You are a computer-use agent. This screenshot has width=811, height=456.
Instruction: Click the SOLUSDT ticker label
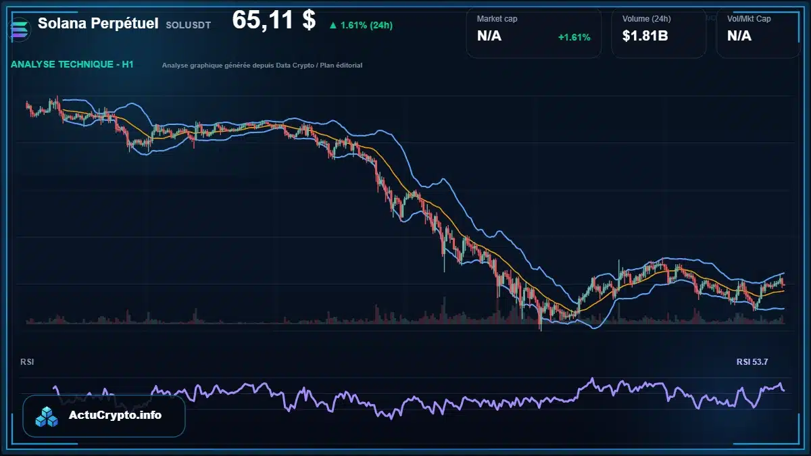(x=188, y=25)
